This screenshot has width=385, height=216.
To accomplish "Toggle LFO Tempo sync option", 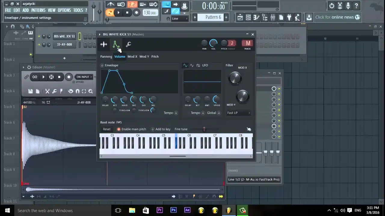I will click(203, 113).
